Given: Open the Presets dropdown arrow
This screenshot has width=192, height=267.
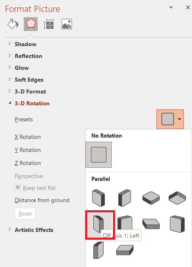Looking at the screenshot, I should pyautogui.click(x=180, y=119).
